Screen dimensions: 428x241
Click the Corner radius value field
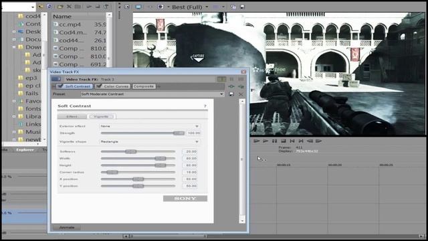click(x=190, y=173)
